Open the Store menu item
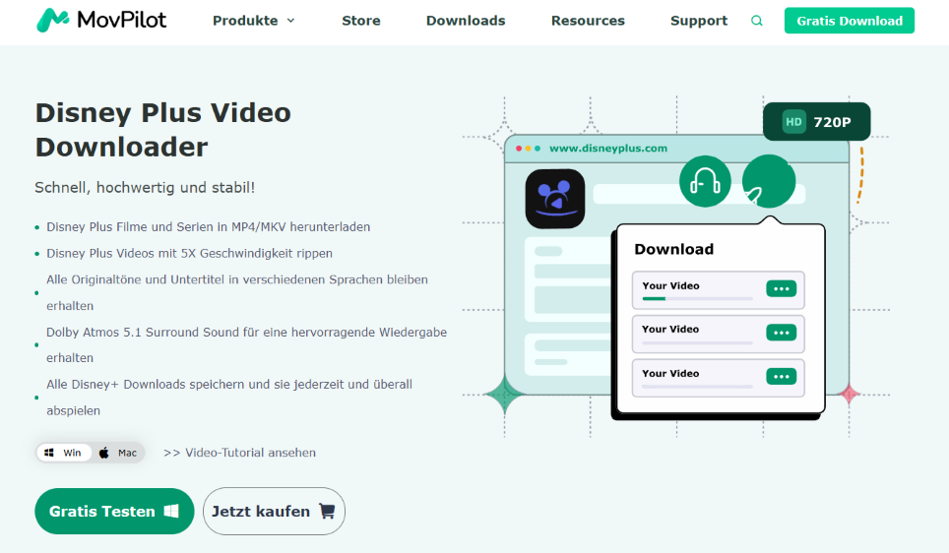Image resolution: width=949 pixels, height=553 pixels. (x=360, y=21)
